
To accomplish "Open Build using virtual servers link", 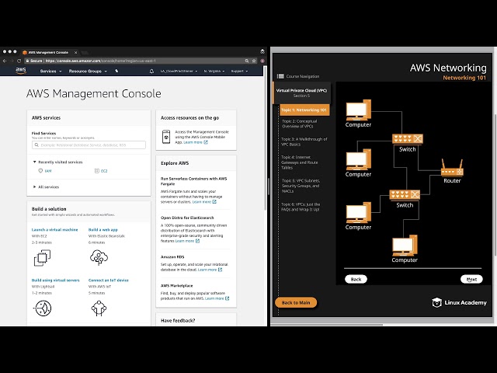I will point(55,281).
